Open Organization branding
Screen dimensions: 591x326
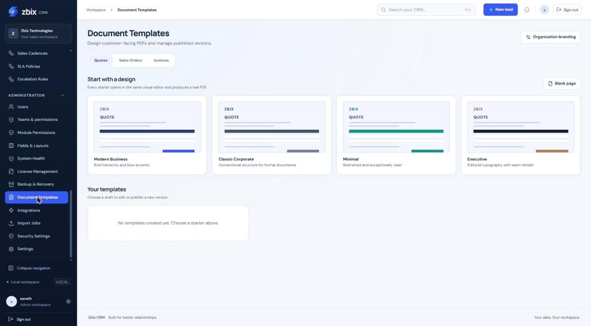click(551, 37)
